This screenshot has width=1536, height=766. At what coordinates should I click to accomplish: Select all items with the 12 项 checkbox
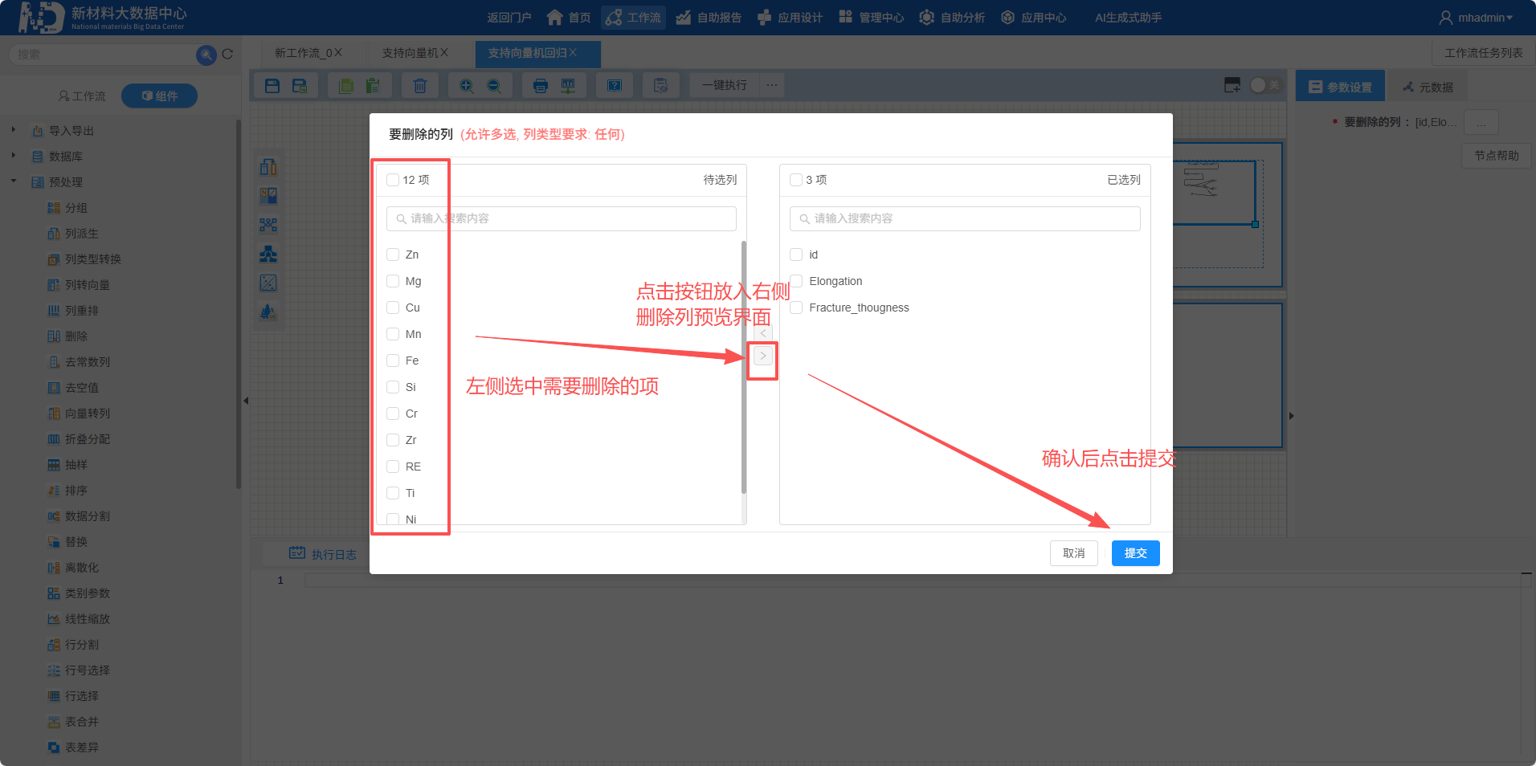click(x=392, y=180)
